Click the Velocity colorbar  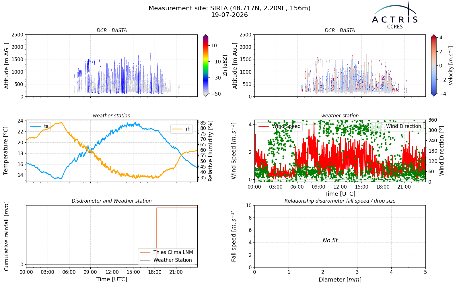[434, 65]
